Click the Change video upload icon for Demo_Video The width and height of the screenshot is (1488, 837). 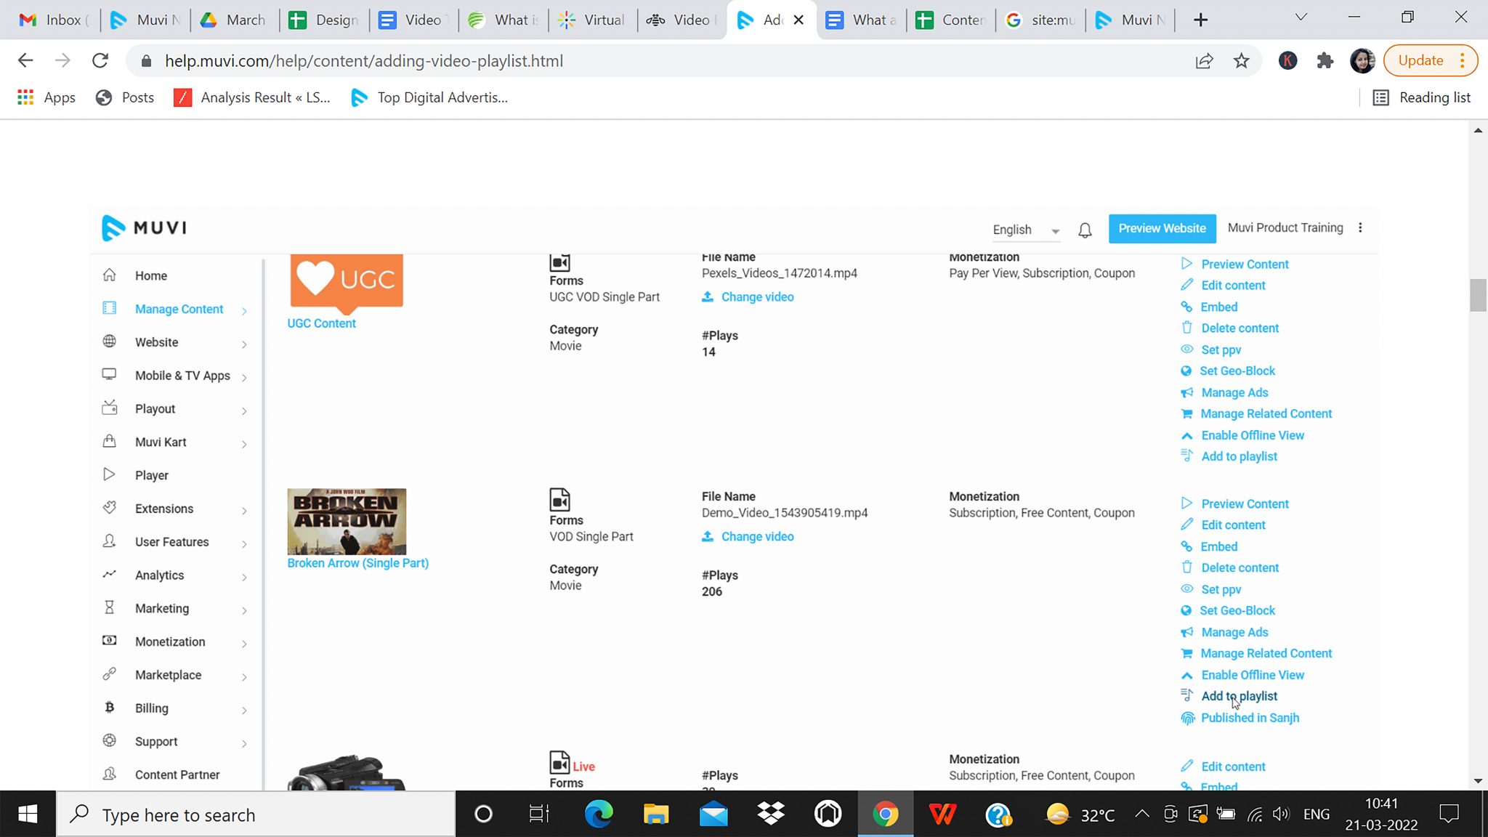706,536
